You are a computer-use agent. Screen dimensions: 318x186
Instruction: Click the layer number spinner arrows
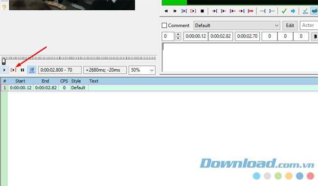[x=178, y=36]
